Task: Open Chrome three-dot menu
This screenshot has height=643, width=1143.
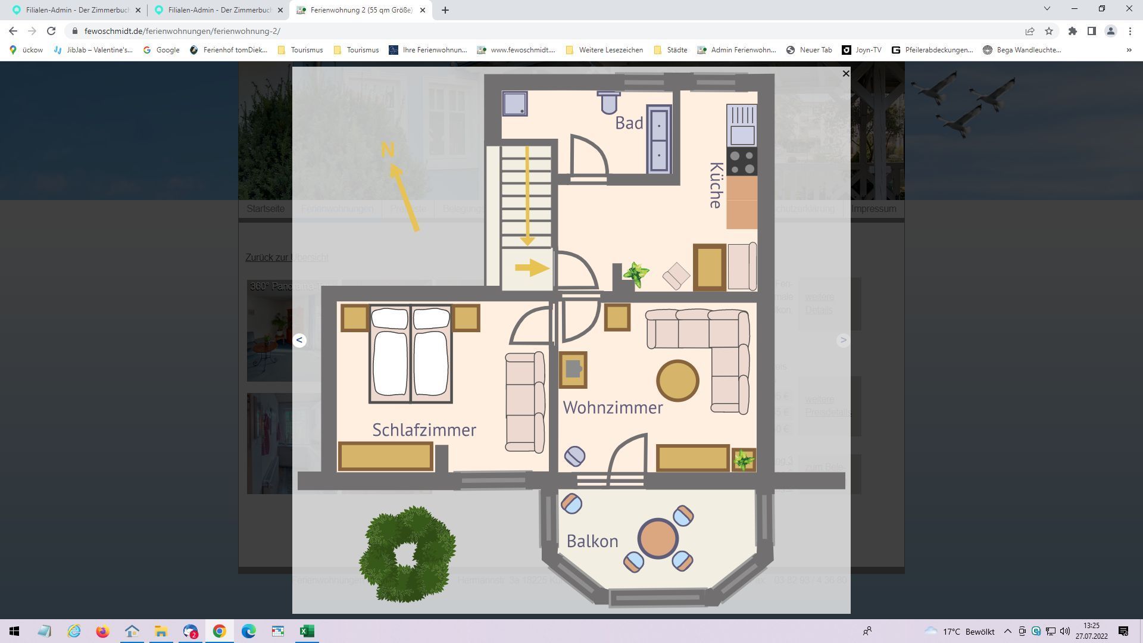Action: click(x=1130, y=31)
